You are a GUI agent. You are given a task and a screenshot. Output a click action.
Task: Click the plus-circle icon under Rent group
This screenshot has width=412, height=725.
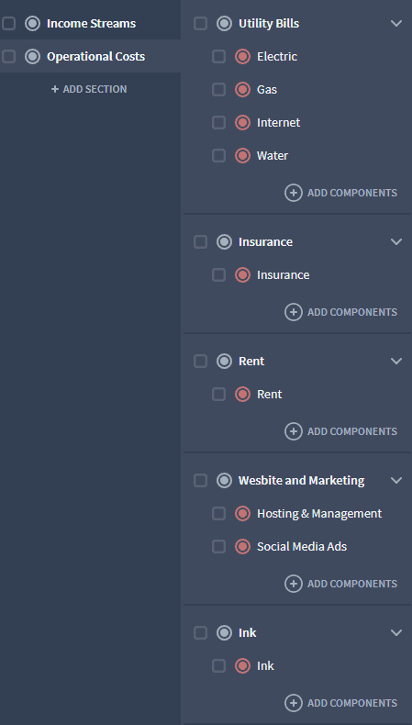click(293, 431)
